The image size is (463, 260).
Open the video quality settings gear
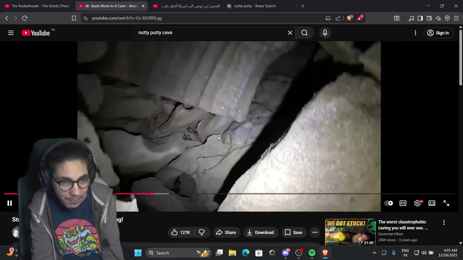[x=417, y=203]
